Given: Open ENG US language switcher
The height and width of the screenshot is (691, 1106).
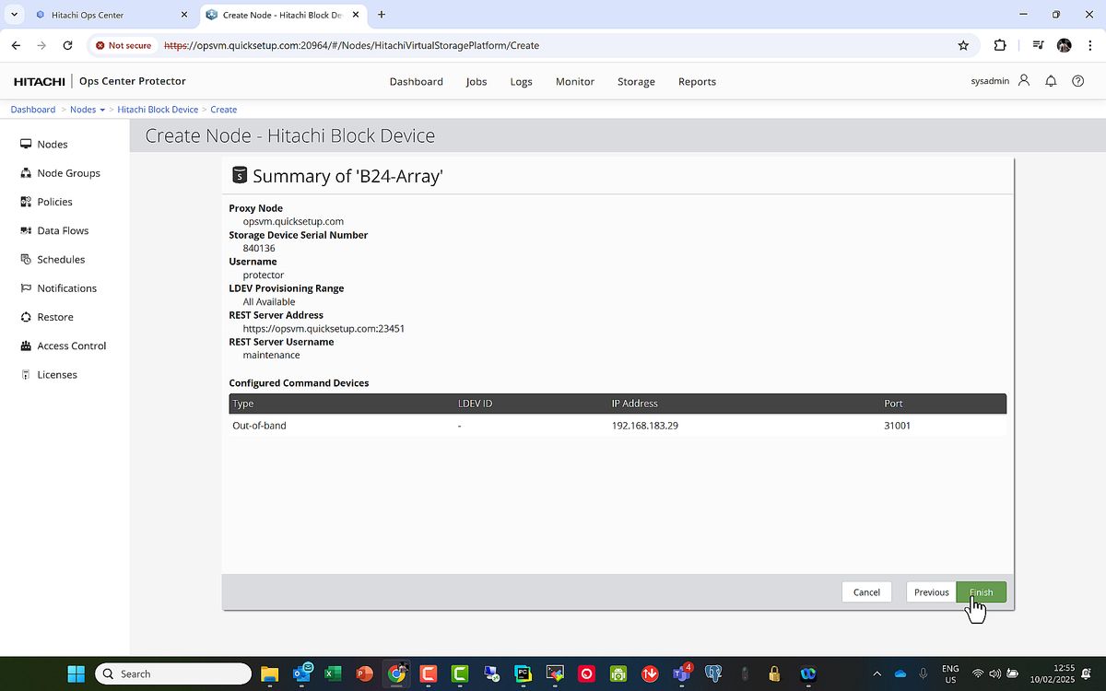Looking at the screenshot, I should (950, 673).
